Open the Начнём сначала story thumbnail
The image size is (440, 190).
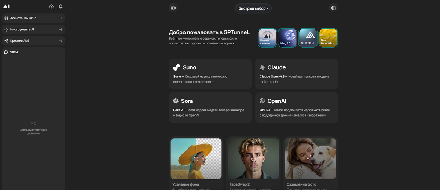click(267, 38)
